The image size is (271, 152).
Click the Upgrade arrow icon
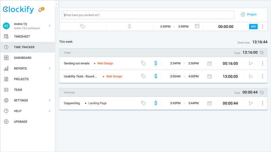pyautogui.click(x=6, y=122)
